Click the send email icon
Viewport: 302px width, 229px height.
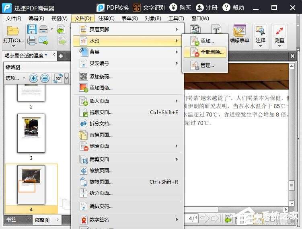click(x=43, y=41)
